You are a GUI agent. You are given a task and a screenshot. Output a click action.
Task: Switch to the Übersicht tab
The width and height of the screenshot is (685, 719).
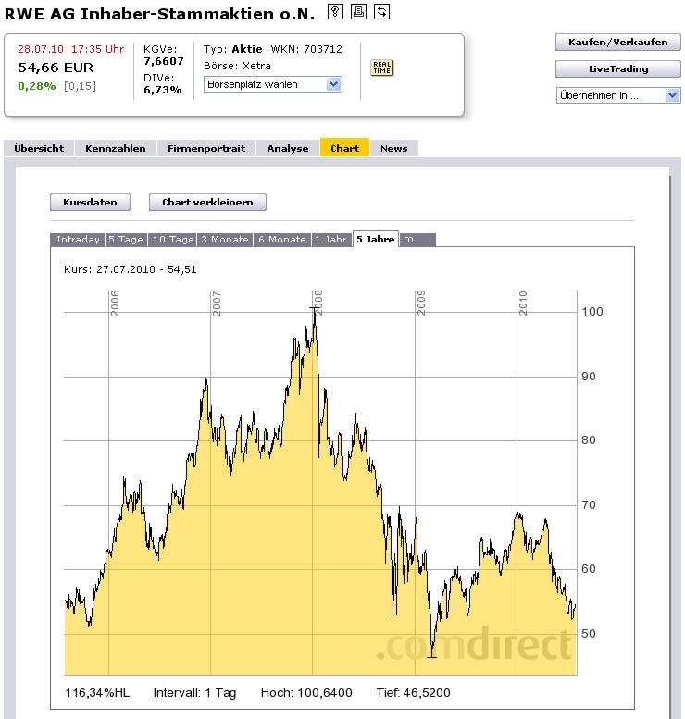tap(39, 148)
